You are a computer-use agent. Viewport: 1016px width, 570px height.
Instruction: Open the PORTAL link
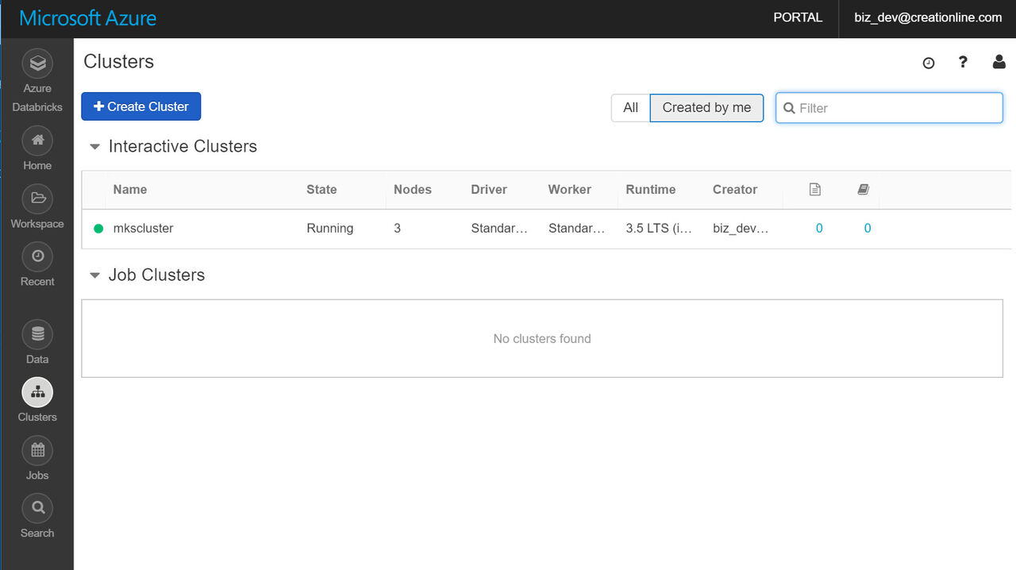pos(798,17)
